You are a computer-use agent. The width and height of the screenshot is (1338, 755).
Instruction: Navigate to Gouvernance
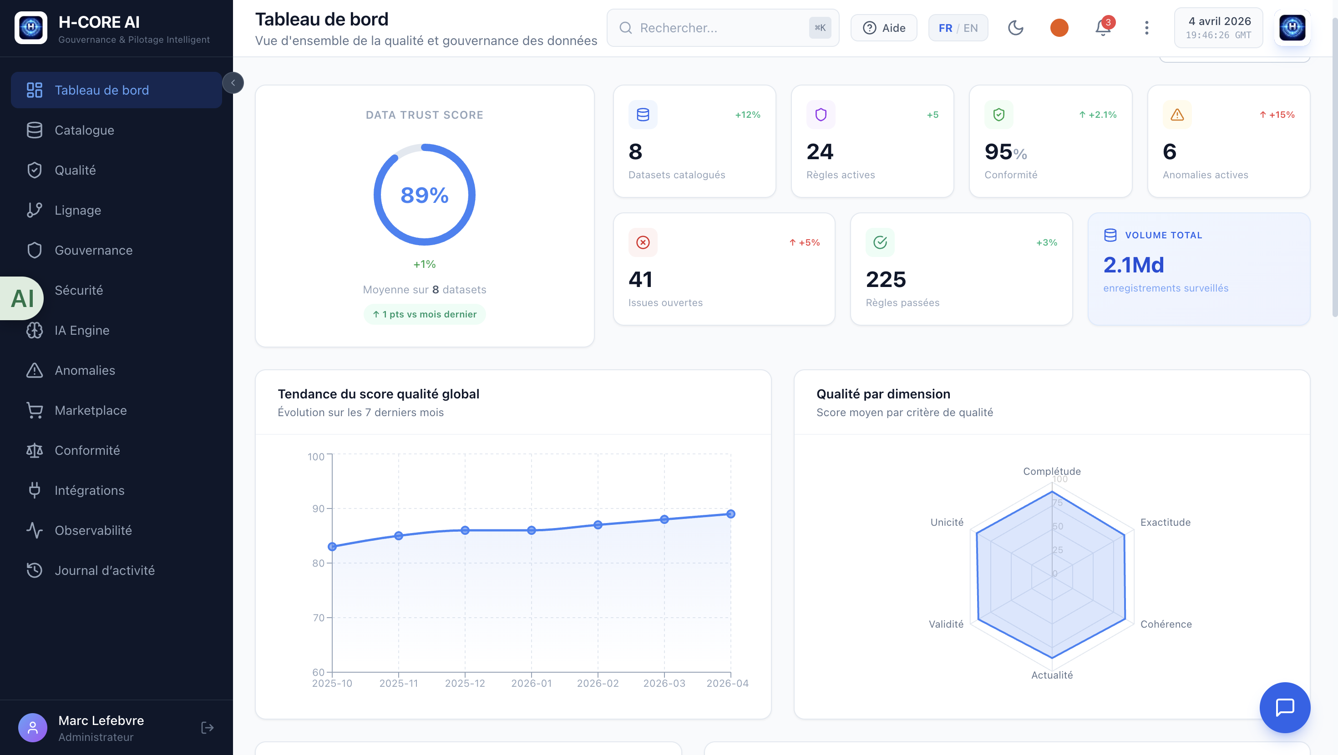[x=93, y=250]
